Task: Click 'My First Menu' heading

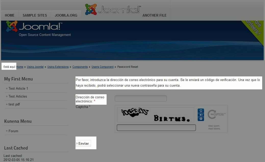Action: click(18, 79)
